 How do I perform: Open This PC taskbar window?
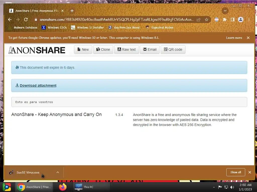click(91, 187)
